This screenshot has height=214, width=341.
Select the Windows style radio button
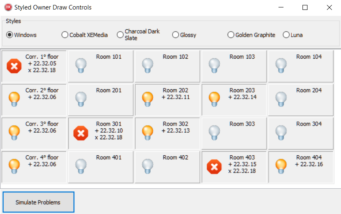click(10, 35)
